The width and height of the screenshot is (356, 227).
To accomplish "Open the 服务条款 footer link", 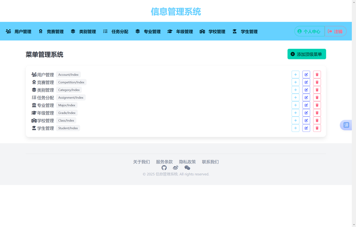I will [164, 162].
